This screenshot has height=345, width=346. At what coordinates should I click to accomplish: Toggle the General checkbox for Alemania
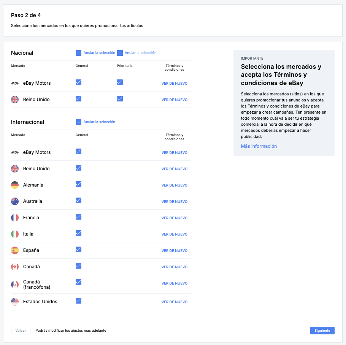(79, 184)
